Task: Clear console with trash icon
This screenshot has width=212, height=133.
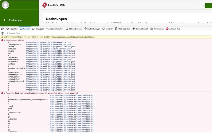Action: click(x=2, y=33)
